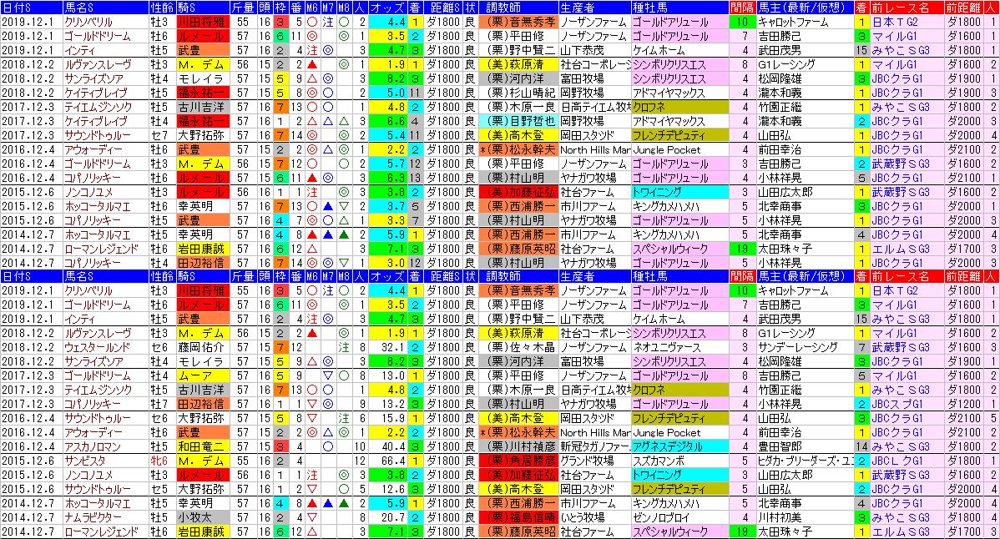Click odds value 66.4

tap(393, 461)
